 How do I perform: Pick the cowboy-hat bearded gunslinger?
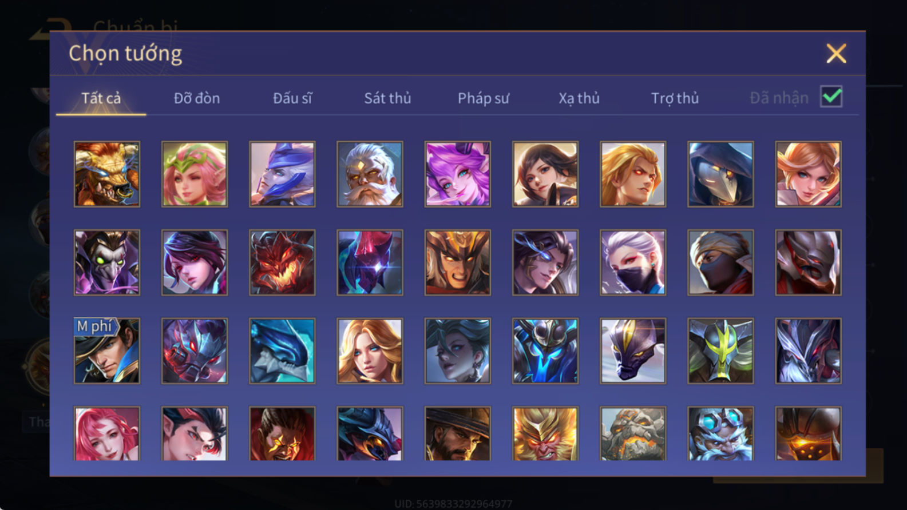pos(458,433)
